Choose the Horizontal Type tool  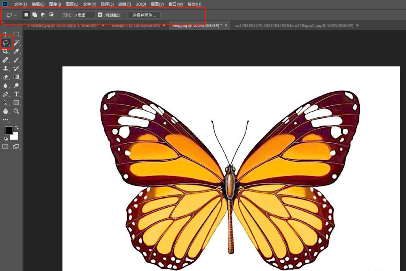click(16, 94)
